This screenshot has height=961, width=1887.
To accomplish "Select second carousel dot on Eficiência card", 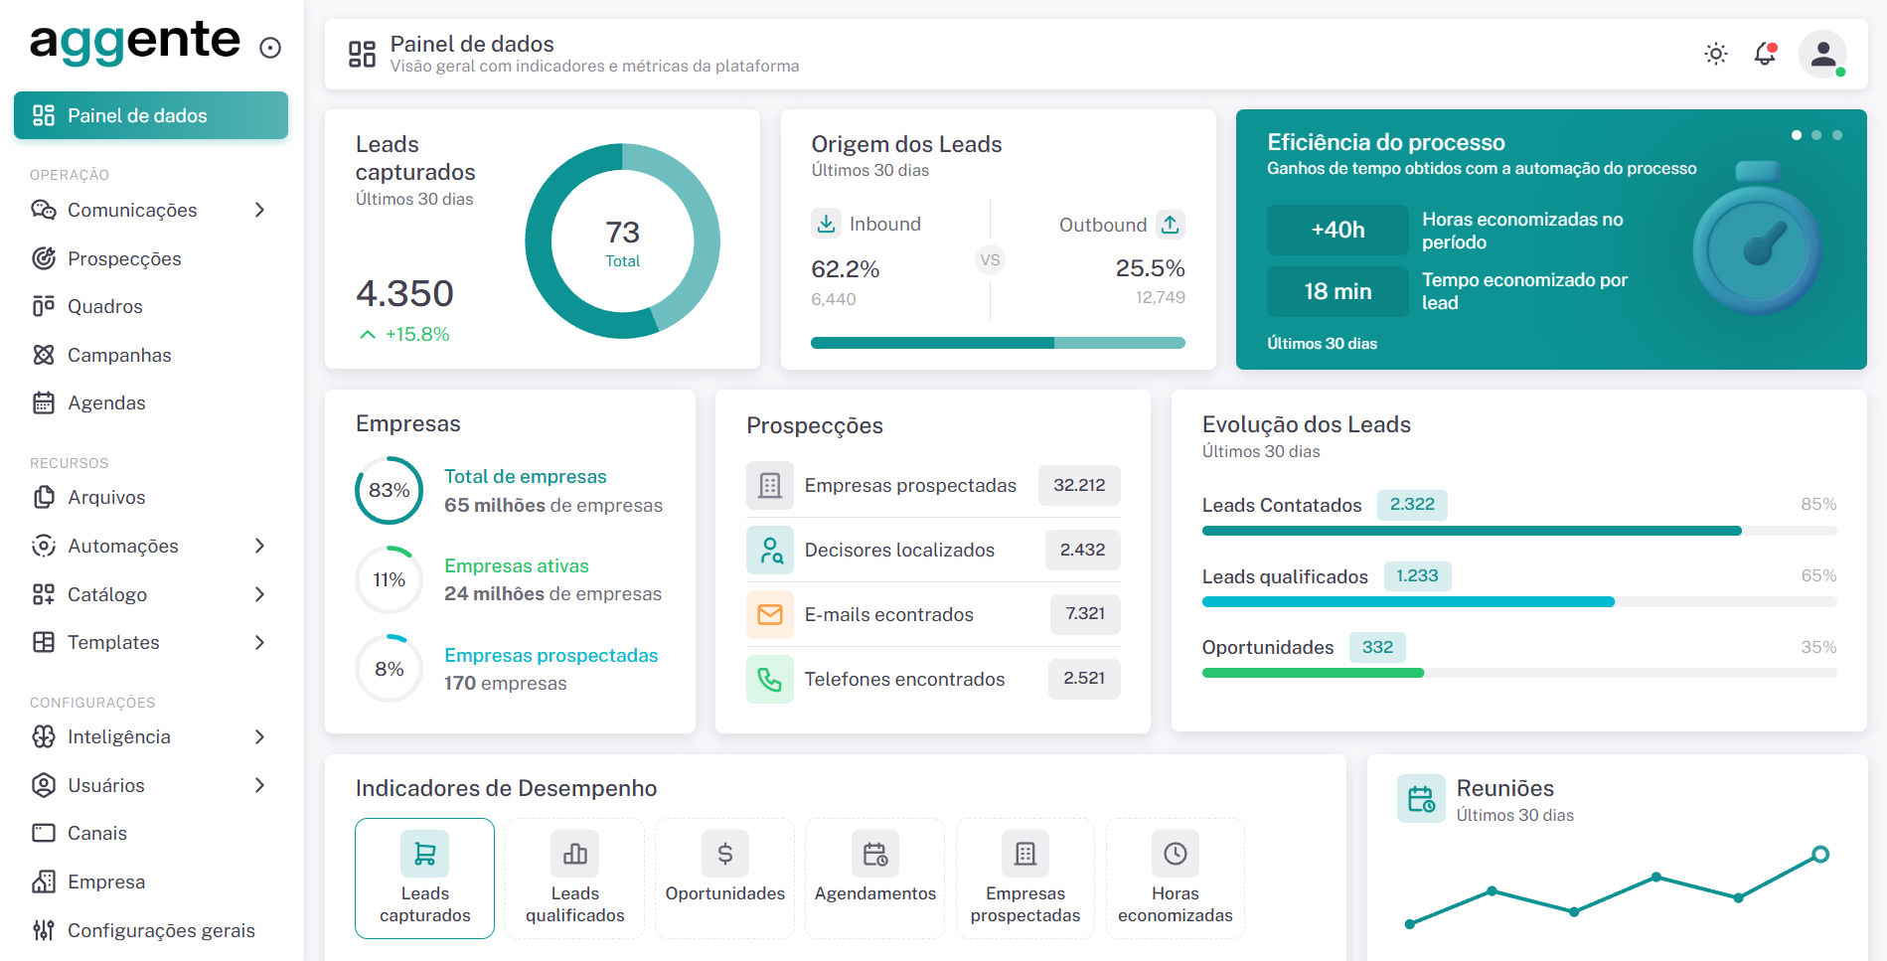I will coord(1816,135).
